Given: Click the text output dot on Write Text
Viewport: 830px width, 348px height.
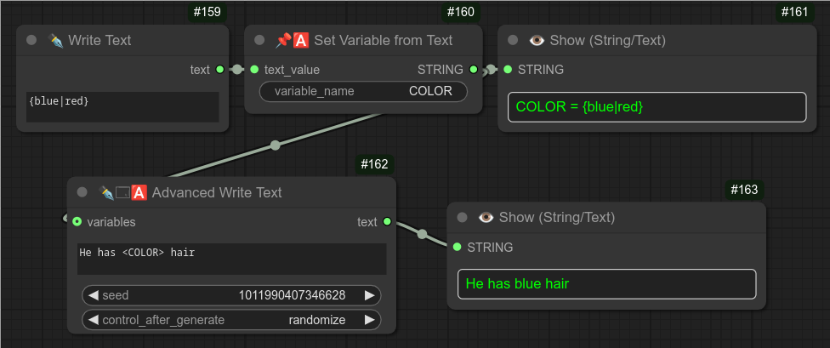Looking at the screenshot, I should pyautogui.click(x=219, y=70).
